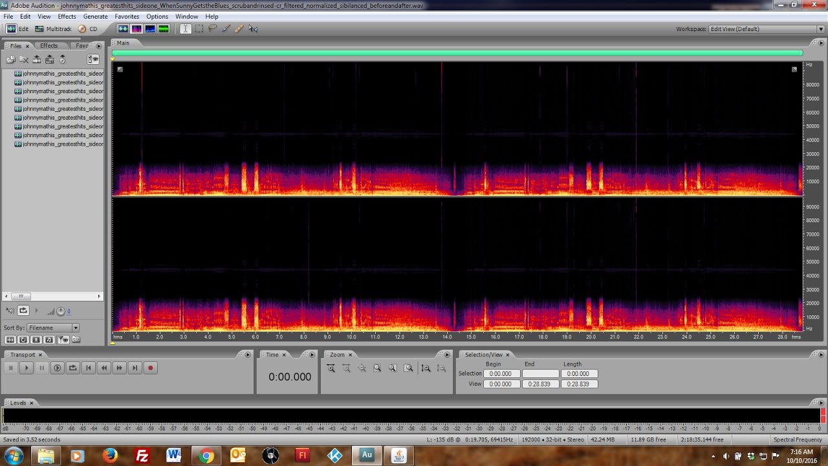Open the Effects menu
Viewport: 828px width, 466px height.
tap(67, 16)
